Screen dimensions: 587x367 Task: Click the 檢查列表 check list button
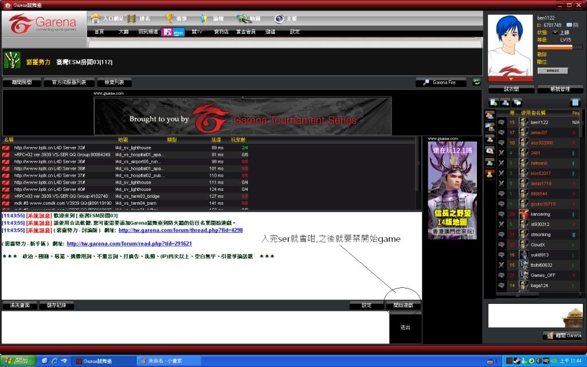click(x=114, y=83)
